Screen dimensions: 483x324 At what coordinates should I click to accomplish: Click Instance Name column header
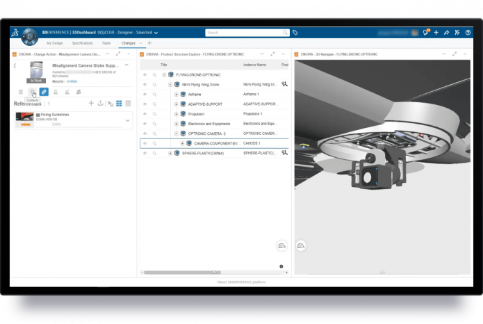point(255,65)
